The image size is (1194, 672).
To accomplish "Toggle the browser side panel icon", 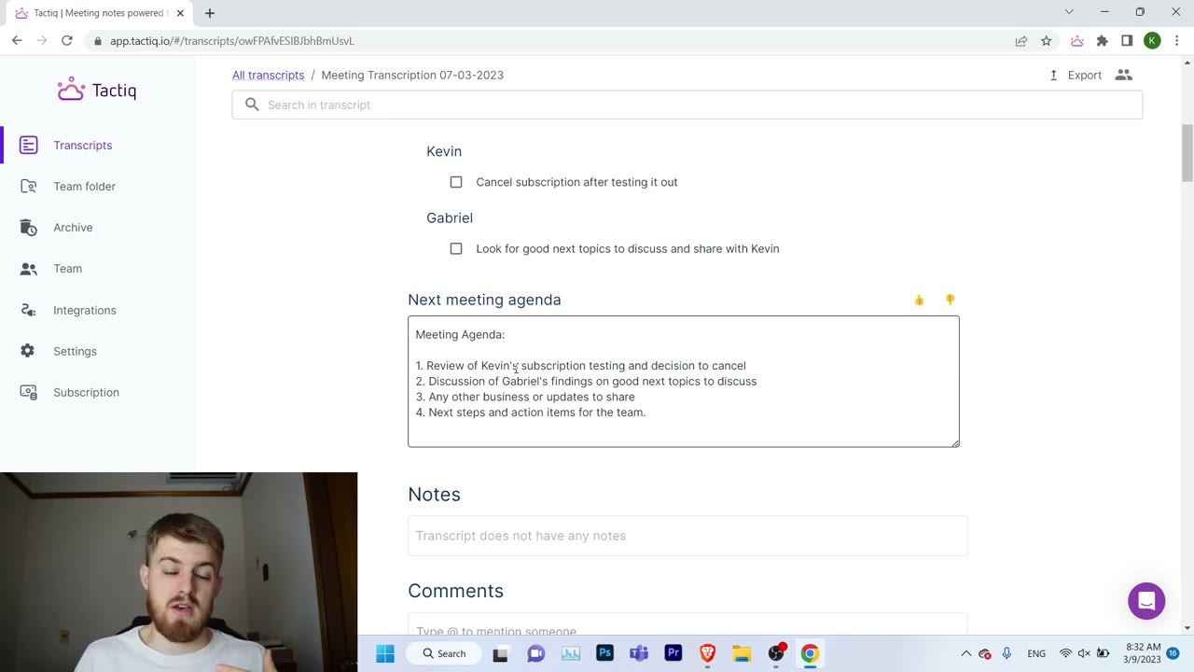I will tap(1127, 40).
